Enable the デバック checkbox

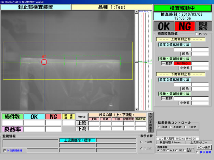coord(196,34)
